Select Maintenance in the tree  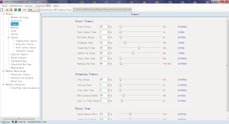pos(17,68)
